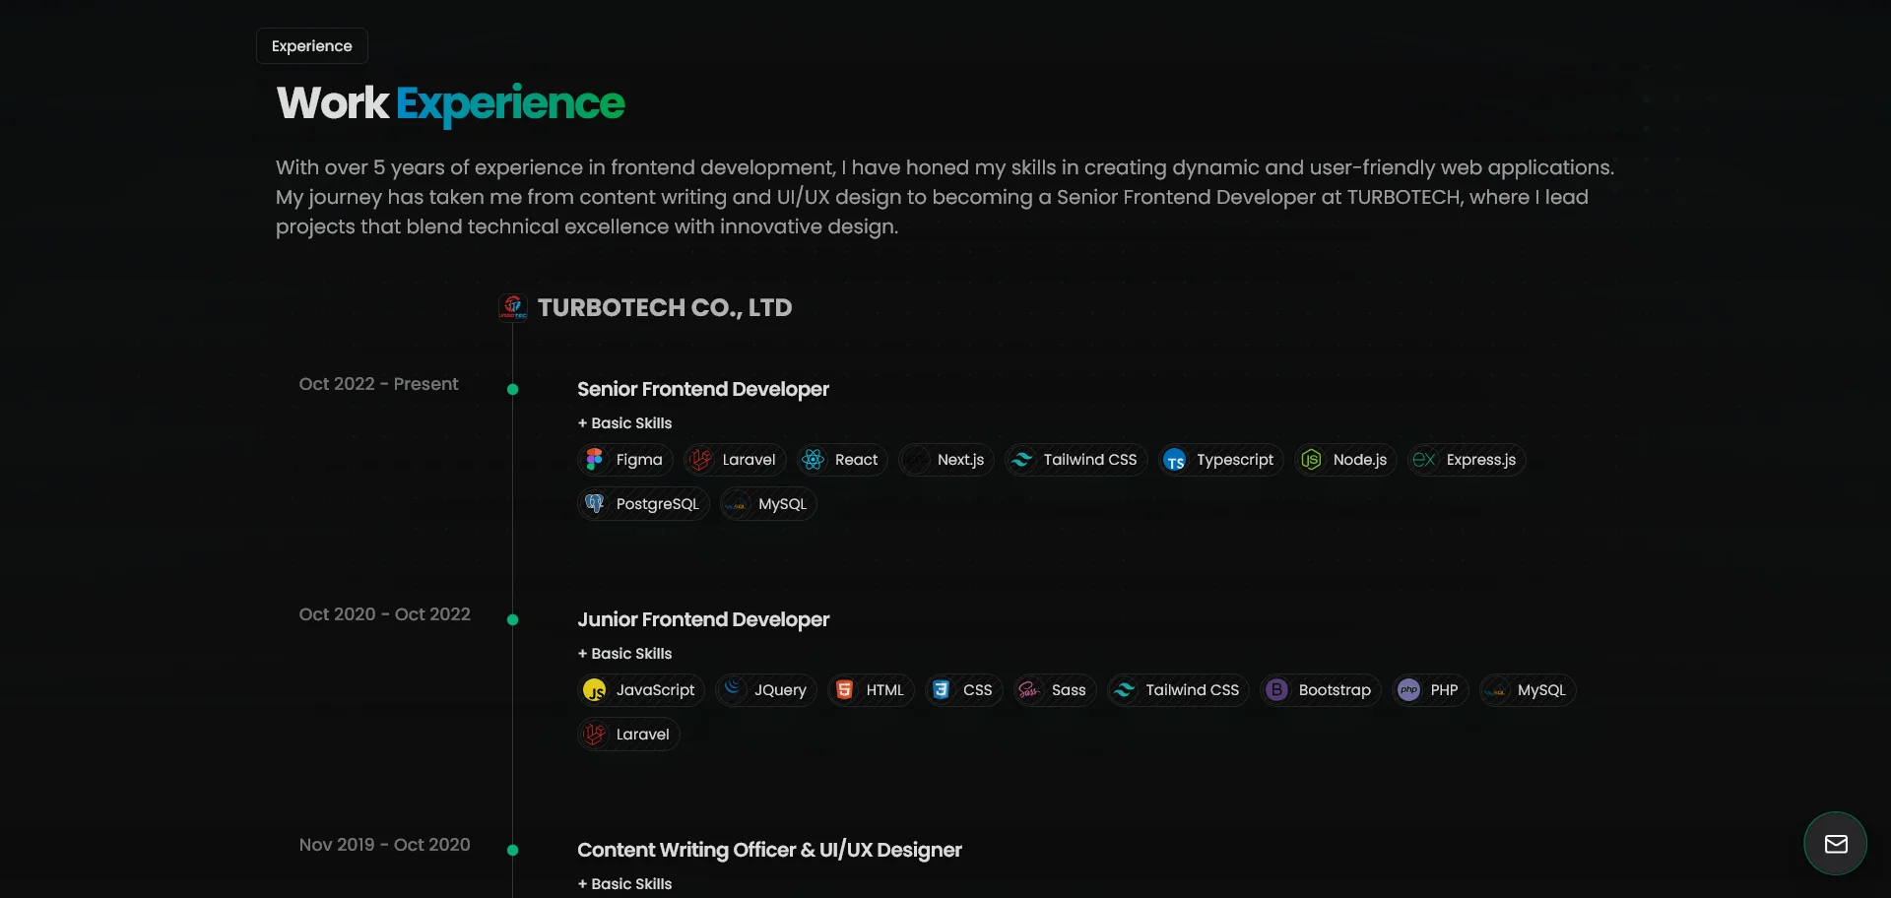
Task: Expand Basic Skills under Junior Frontend Developer
Action: [624, 653]
